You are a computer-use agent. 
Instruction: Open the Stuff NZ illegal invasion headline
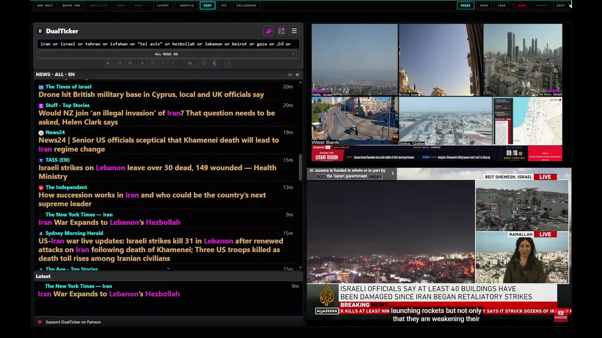[157, 117]
